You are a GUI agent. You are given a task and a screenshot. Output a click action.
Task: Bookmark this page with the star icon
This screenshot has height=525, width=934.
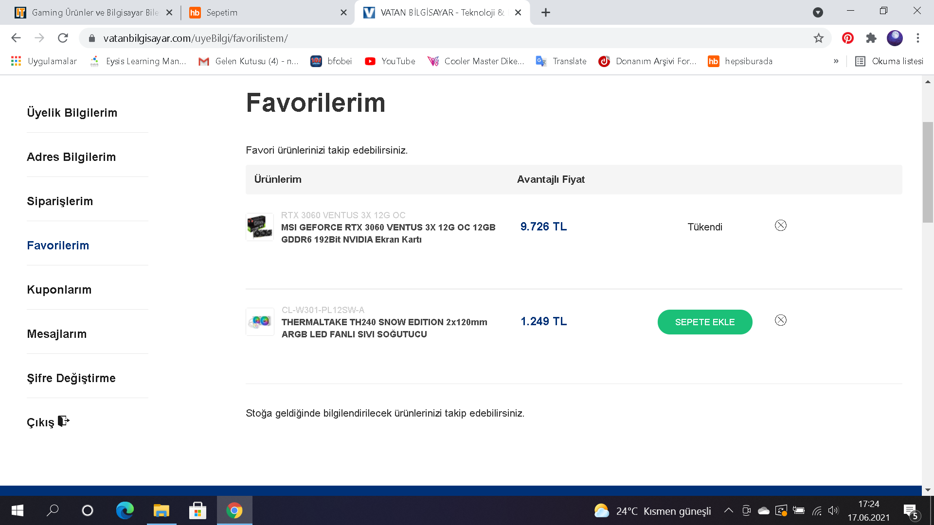[819, 38]
